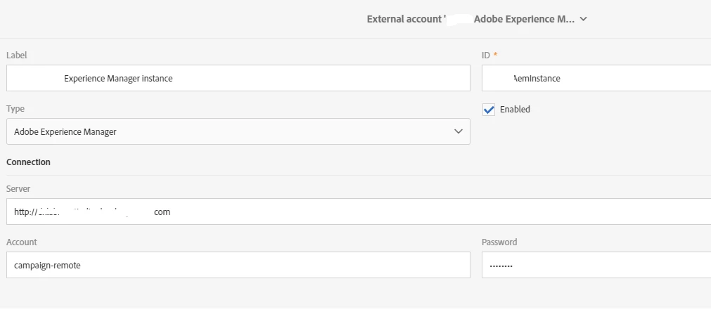Click the 'Server' caption text
Image resolution: width=711 pixels, height=319 pixels.
coord(18,189)
